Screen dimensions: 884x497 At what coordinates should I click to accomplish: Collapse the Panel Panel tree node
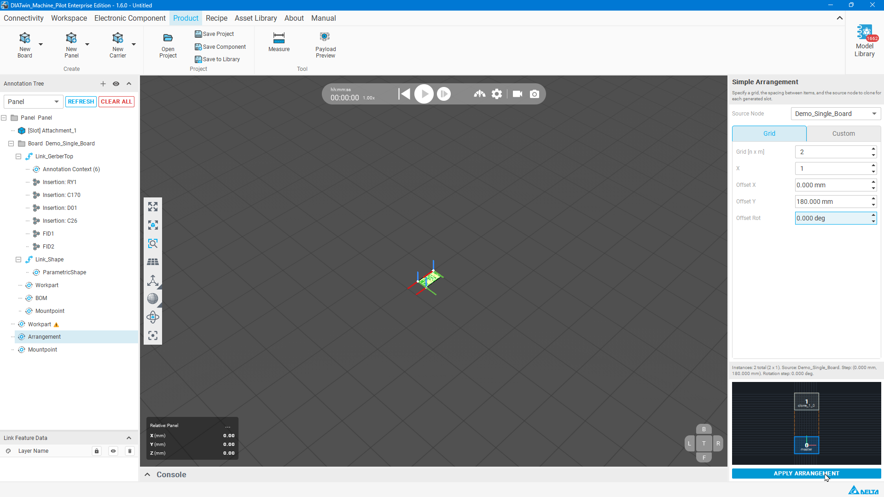4,118
